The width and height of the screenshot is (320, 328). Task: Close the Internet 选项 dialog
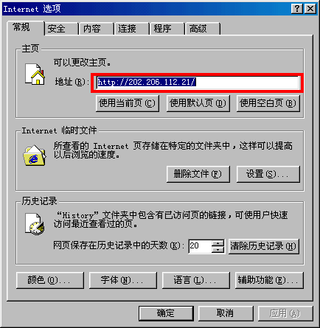point(310,9)
